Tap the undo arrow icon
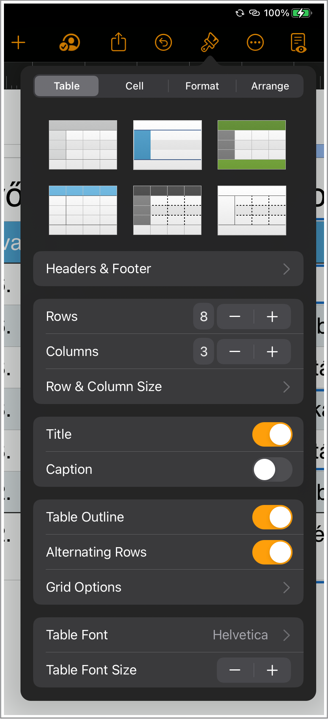The height and width of the screenshot is (719, 328). [163, 43]
